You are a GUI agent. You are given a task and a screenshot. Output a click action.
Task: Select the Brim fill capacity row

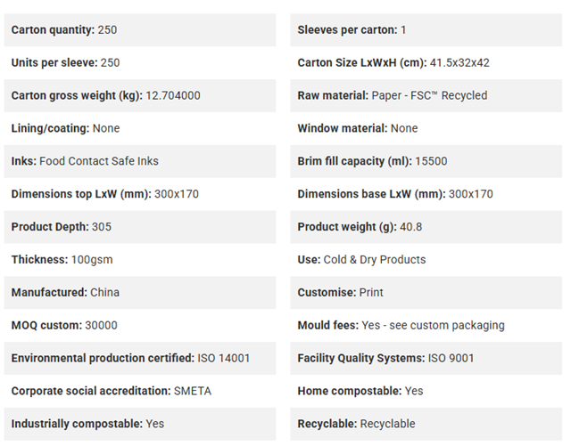click(426, 161)
